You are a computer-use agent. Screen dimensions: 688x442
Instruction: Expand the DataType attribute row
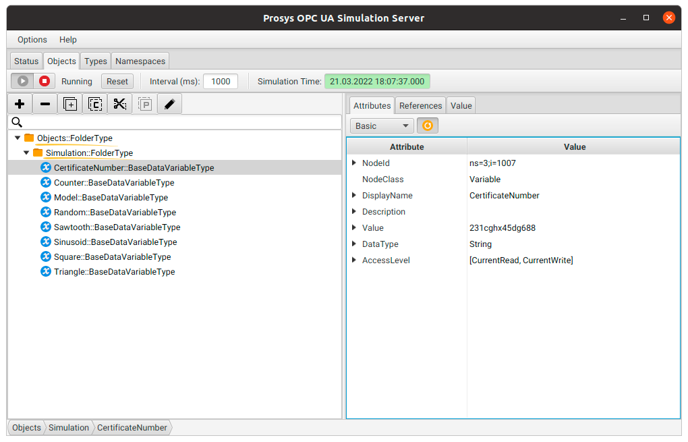click(354, 244)
